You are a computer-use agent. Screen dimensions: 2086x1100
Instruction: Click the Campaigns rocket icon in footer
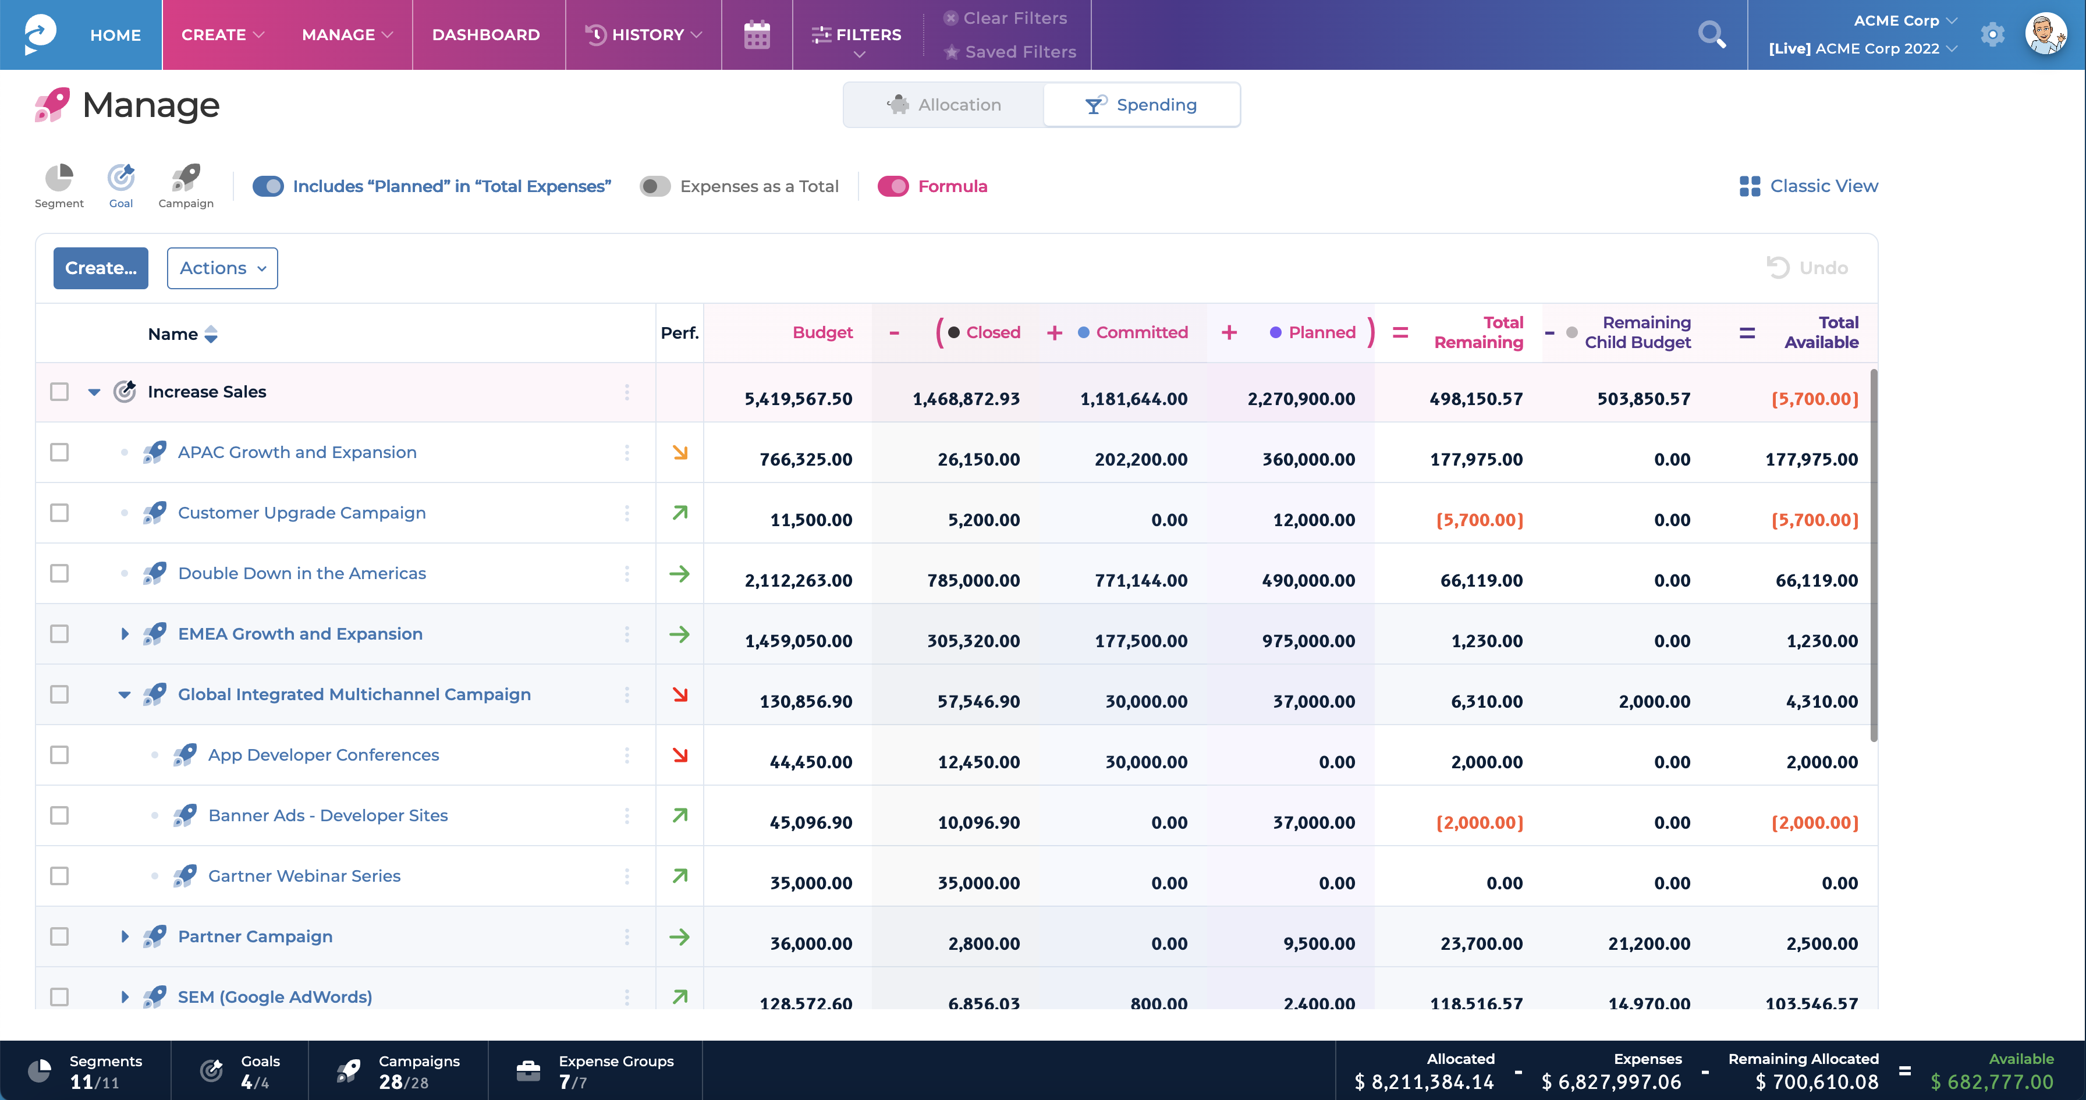pyautogui.click(x=349, y=1070)
